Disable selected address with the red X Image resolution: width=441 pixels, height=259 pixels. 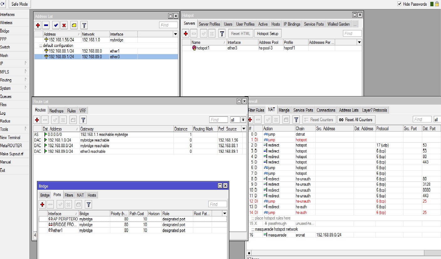tap(64, 25)
